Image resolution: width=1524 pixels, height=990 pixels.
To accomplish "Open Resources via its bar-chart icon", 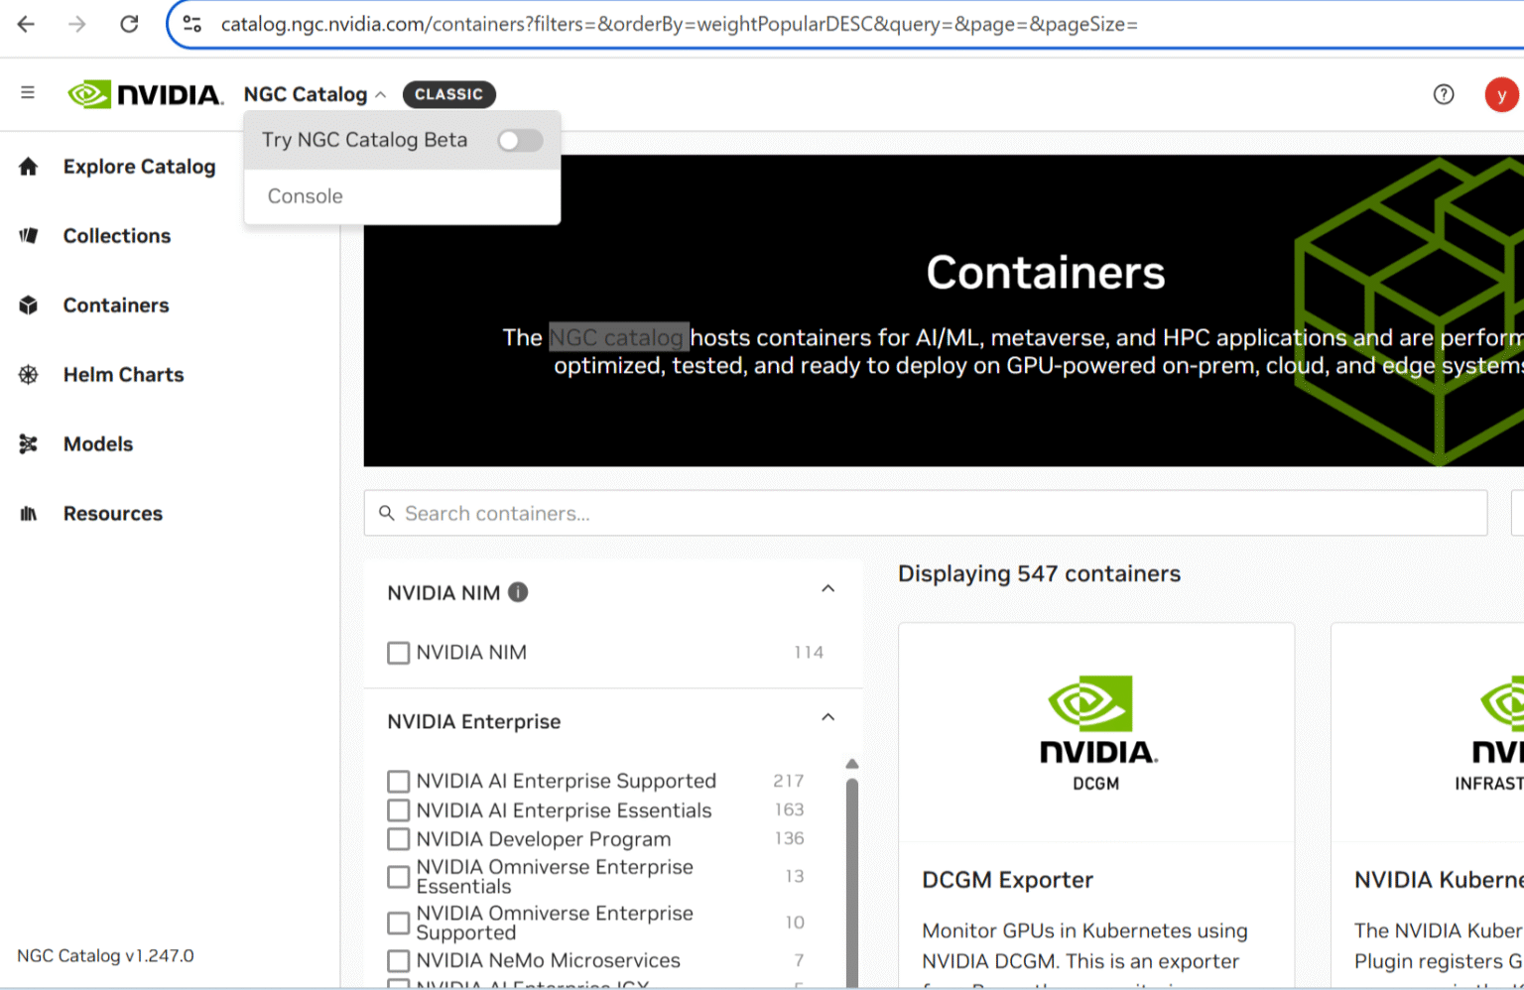I will point(28,513).
